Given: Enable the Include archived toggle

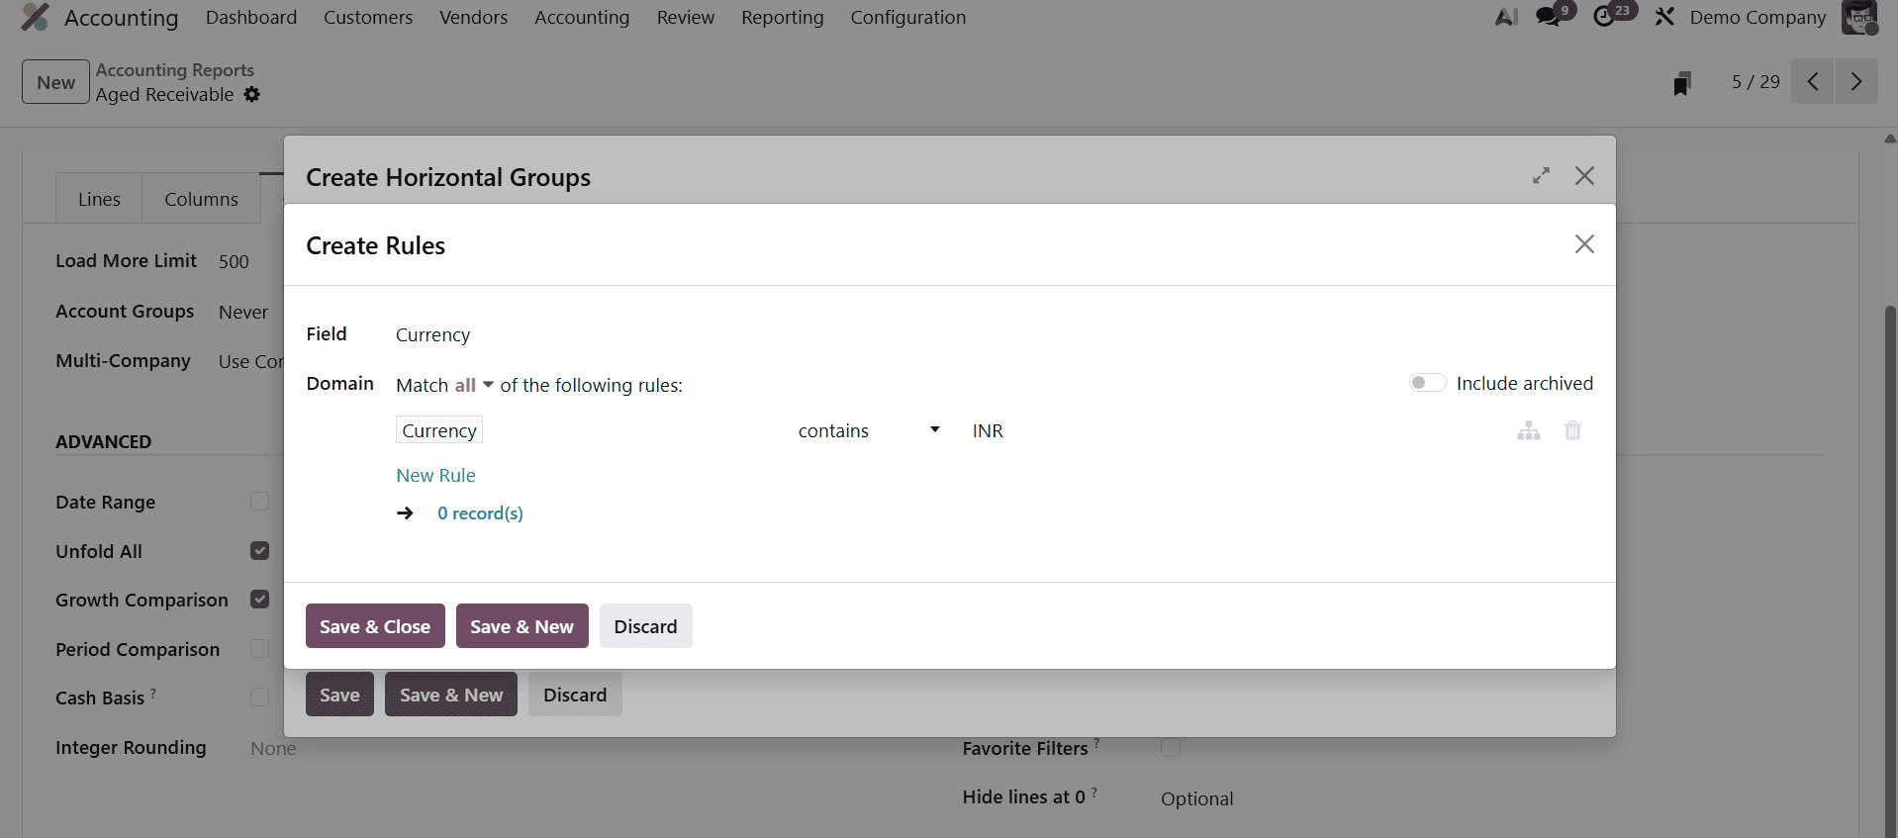Looking at the screenshot, I should click(1427, 382).
